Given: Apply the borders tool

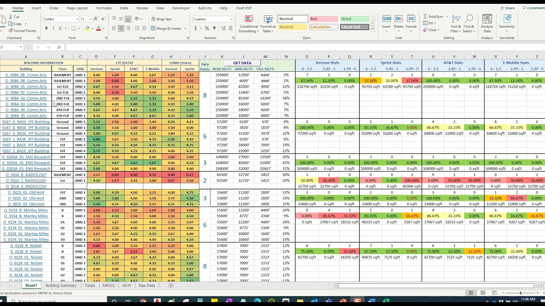Looking at the screenshot, I should tap(73, 28).
